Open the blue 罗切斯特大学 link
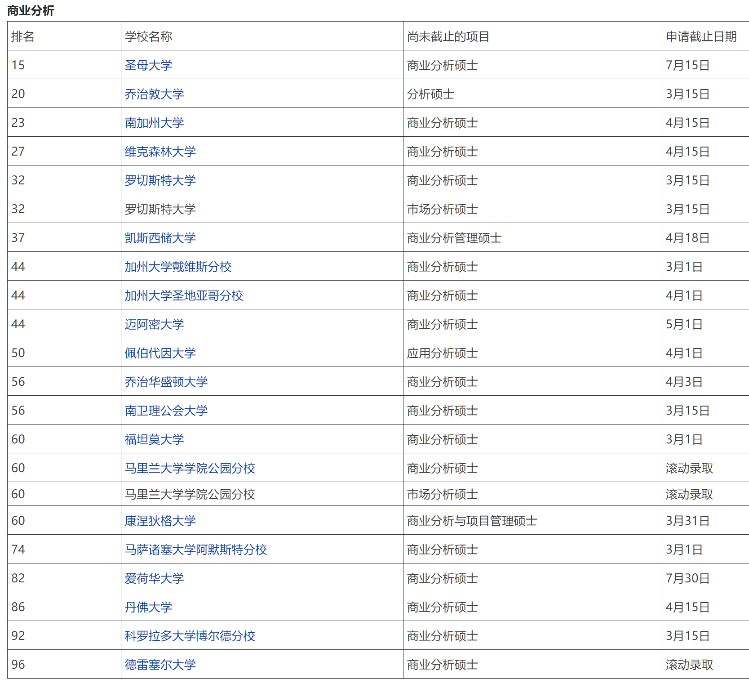This screenshot has width=749, height=684. click(x=160, y=180)
